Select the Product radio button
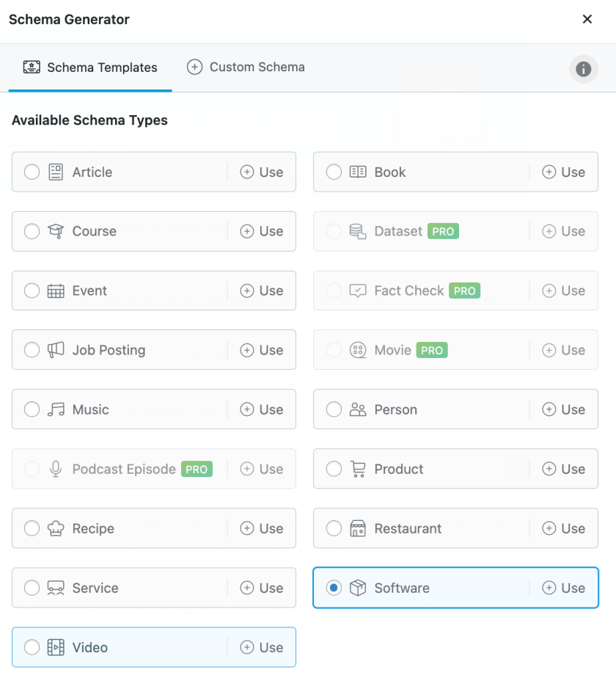Image resolution: width=616 pixels, height=686 pixels. 334,469
